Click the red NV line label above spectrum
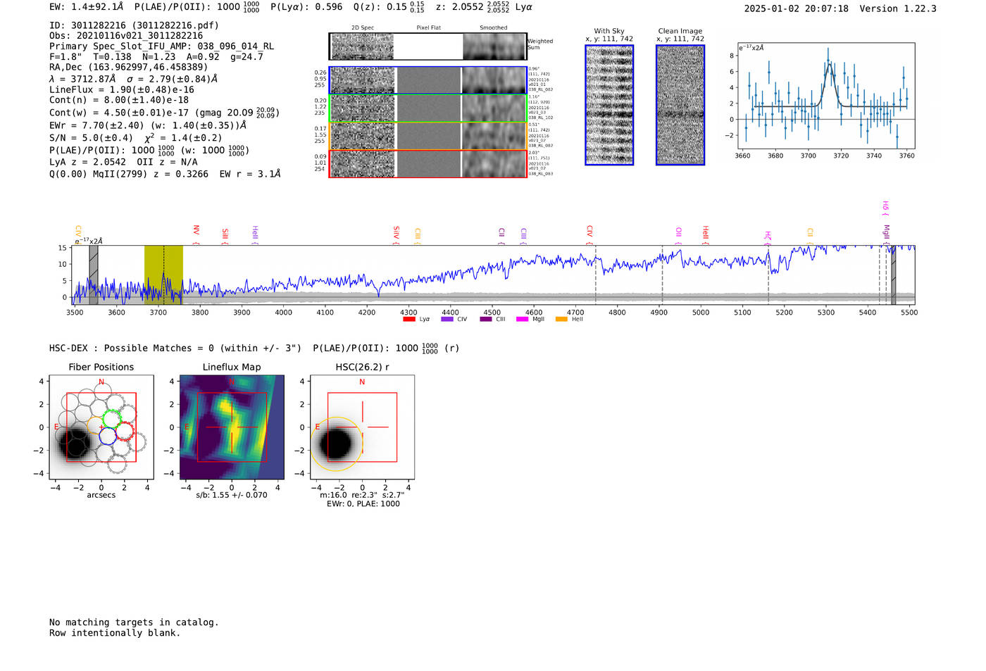 click(x=196, y=230)
